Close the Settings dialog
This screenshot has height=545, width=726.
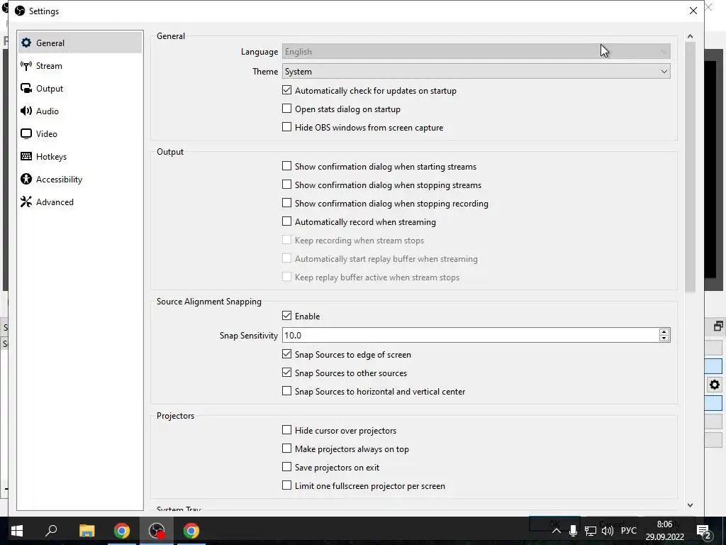tap(693, 11)
